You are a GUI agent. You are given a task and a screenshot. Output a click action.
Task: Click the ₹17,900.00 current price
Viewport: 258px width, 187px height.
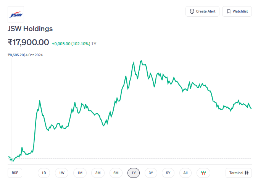click(28, 43)
